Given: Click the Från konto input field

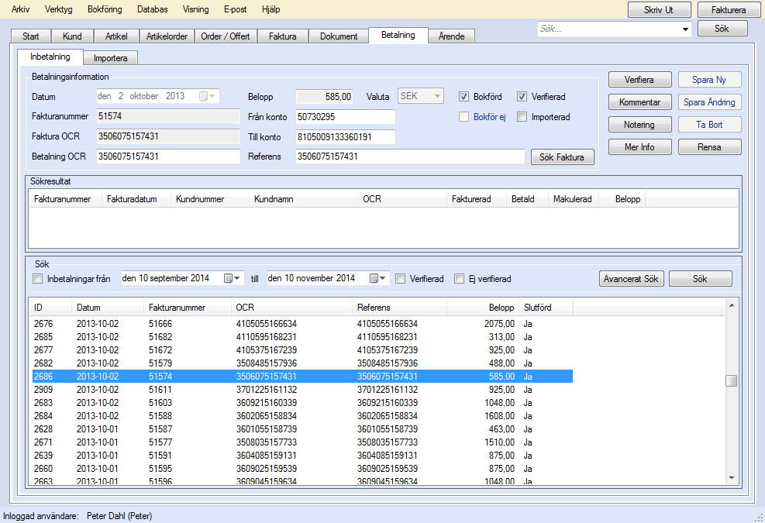Looking at the screenshot, I should point(346,116).
